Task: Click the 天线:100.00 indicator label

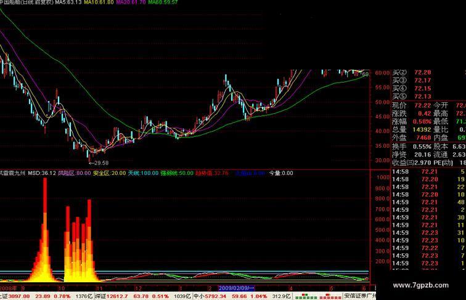Action: pos(143,173)
